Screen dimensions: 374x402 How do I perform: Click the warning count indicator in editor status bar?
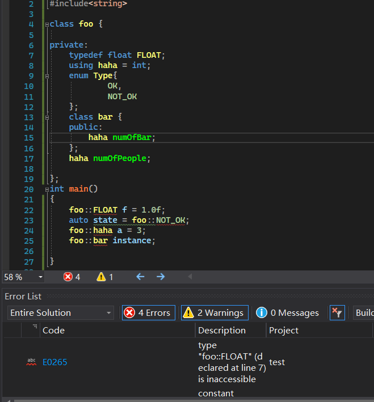point(105,277)
